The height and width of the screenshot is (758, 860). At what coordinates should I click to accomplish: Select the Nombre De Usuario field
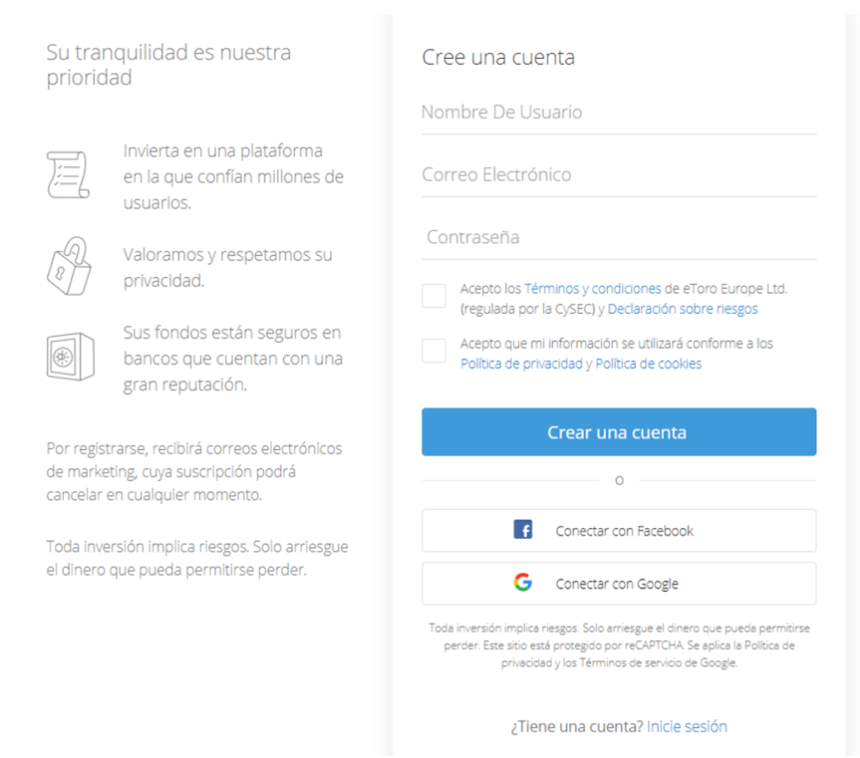click(619, 112)
